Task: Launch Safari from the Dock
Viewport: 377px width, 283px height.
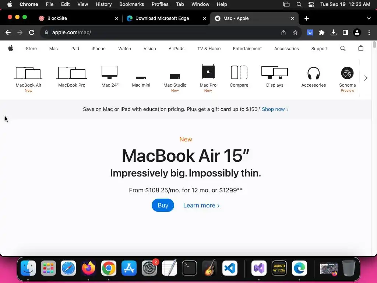Action: pyautogui.click(x=68, y=268)
